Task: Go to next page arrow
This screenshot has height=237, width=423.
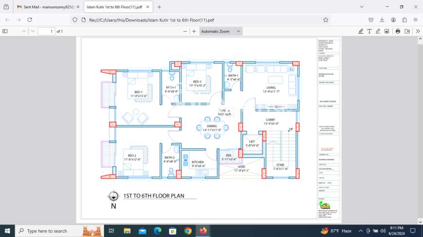Action: (x=33, y=31)
